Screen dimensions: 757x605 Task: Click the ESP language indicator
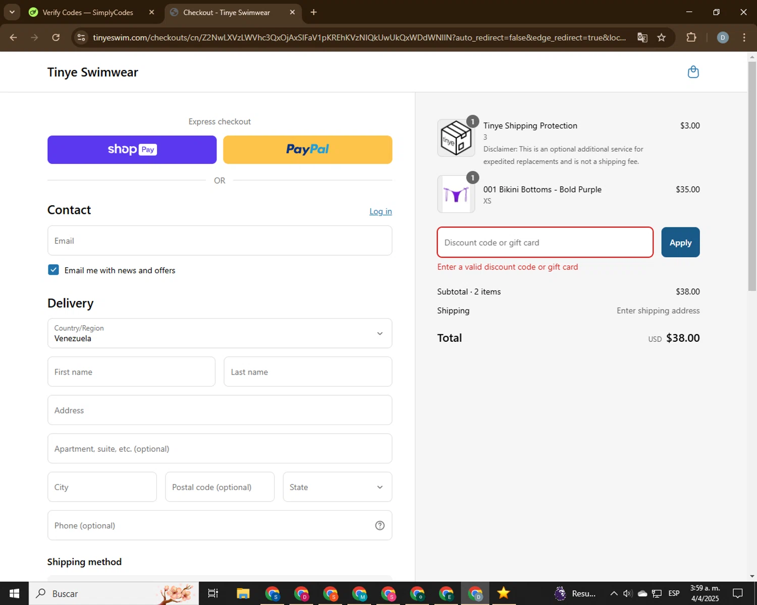pyautogui.click(x=674, y=593)
